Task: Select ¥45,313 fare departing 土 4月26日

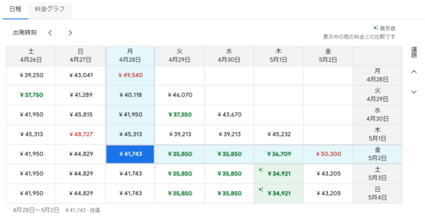Action: 31,134
